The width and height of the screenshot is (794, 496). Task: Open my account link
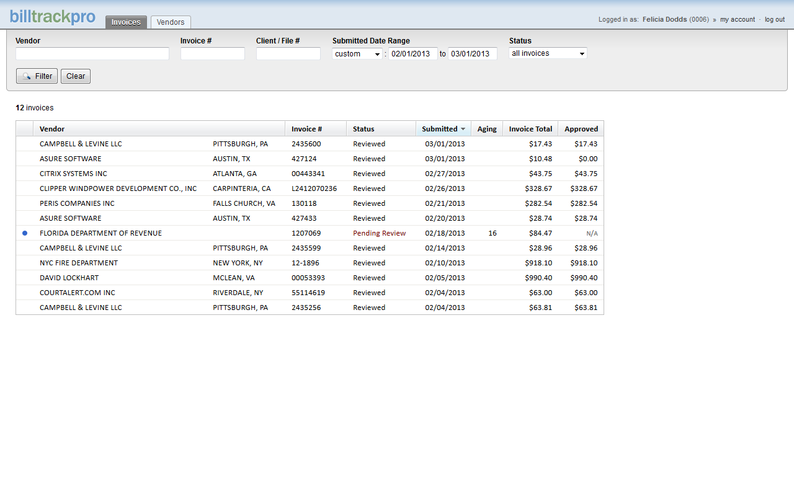pos(738,20)
